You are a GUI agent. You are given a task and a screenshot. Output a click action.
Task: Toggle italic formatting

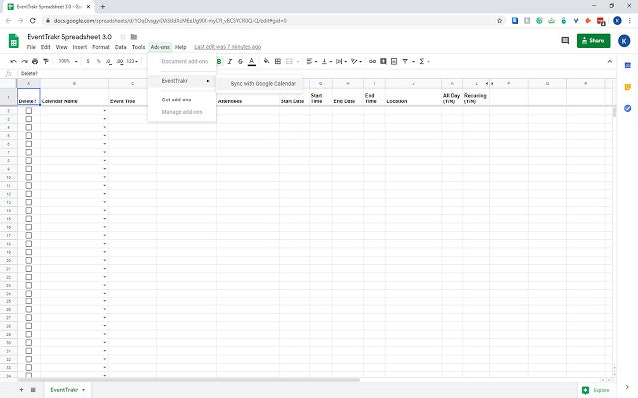[230, 61]
